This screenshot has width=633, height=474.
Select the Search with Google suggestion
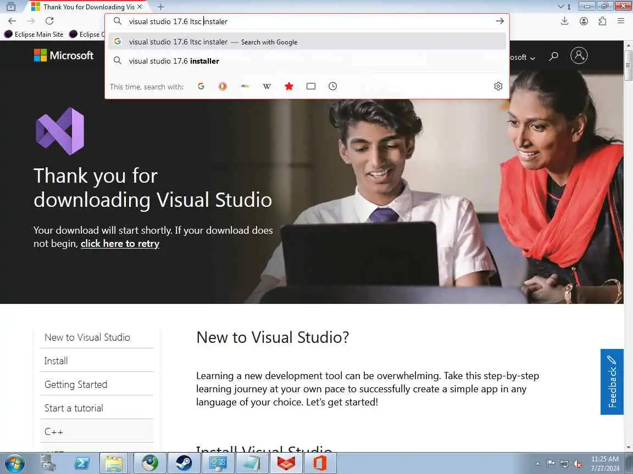(307, 42)
